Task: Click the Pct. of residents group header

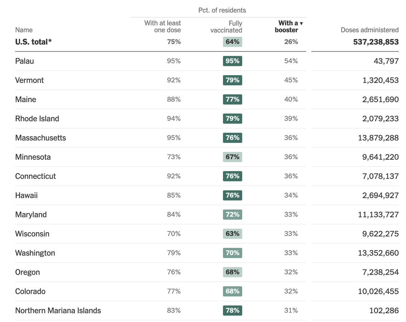Action: click(x=222, y=10)
